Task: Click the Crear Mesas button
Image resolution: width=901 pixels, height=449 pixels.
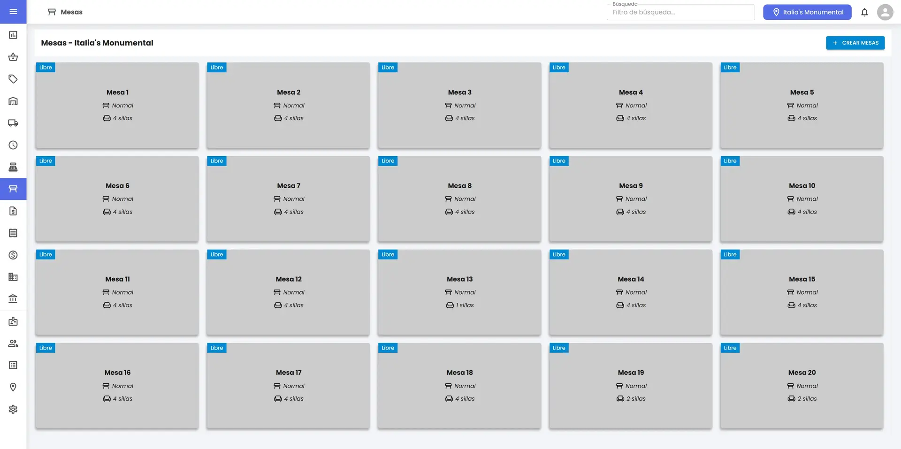Action: [x=855, y=43]
